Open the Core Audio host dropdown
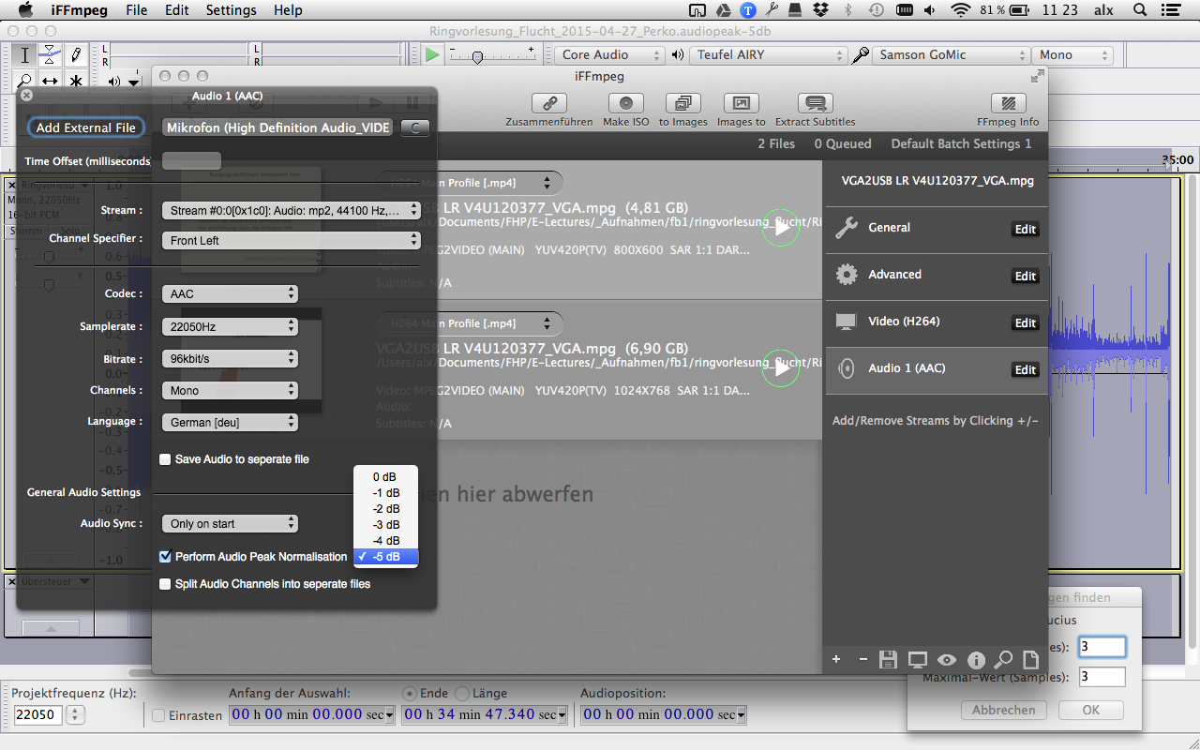 point(609,55)
